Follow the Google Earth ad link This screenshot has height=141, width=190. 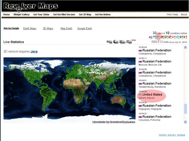(84, 28)
